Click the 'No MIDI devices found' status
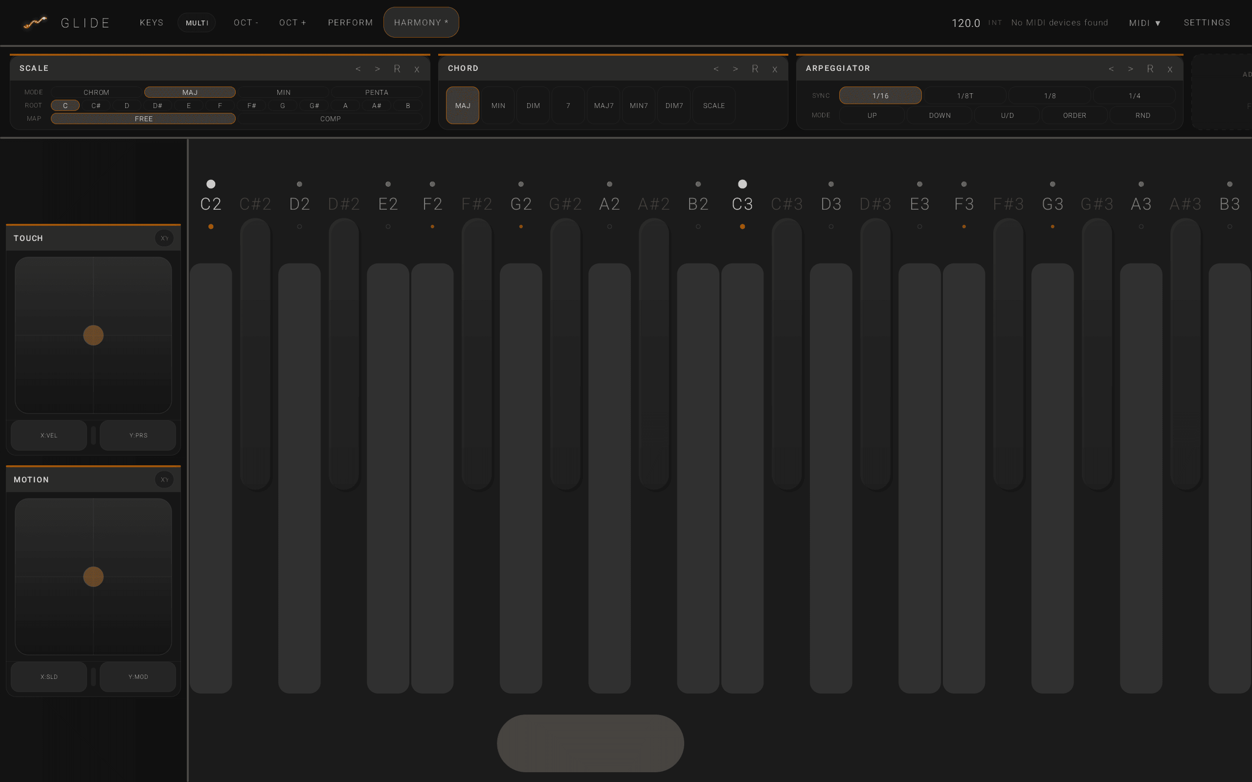 point(1059,23)
